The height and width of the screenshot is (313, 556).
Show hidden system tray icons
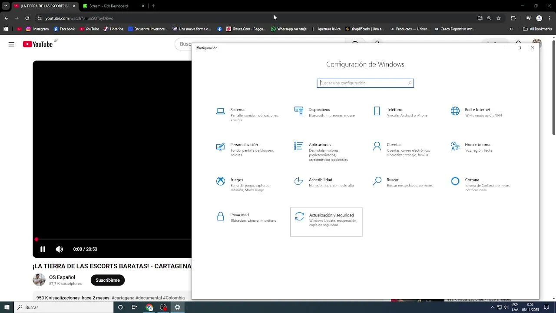coord(492,307)
